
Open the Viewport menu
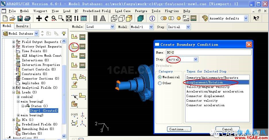coord(40,11)
